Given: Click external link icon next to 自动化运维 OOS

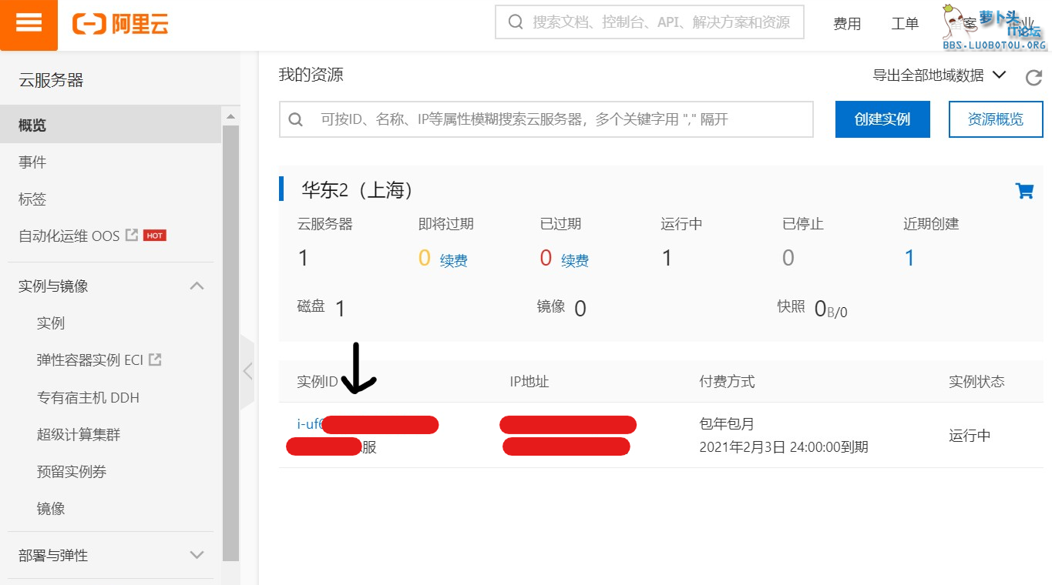Looking at the screenshot, I should pos(132,235).
